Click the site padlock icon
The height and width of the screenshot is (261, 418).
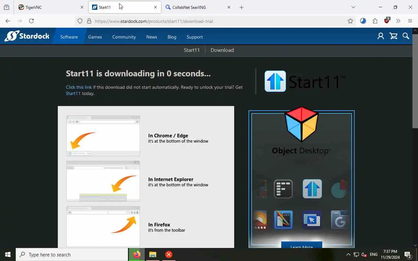pyautogui.click(x=89, y=21)
